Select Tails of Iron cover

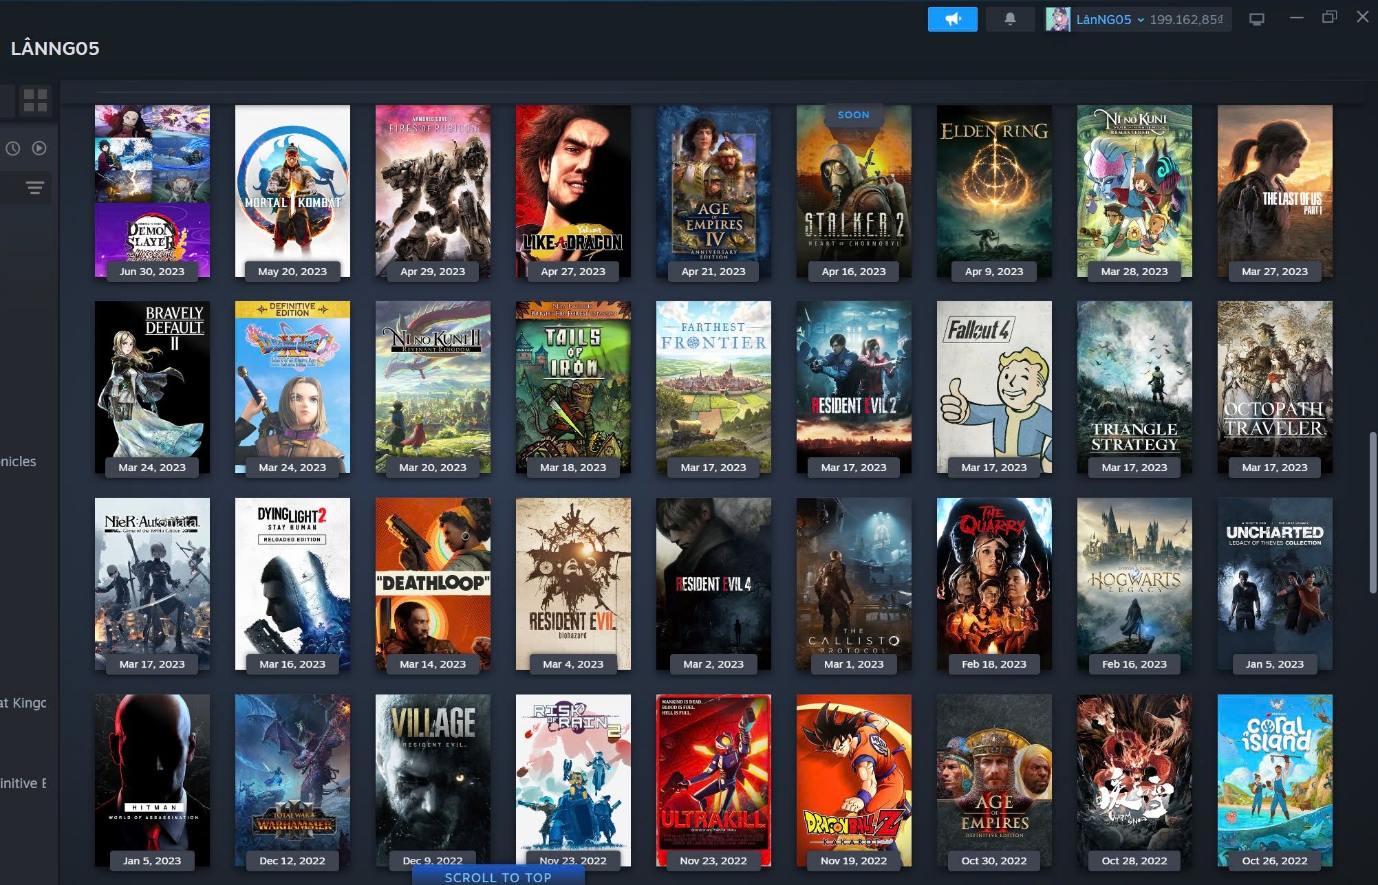tap(573, 387)
